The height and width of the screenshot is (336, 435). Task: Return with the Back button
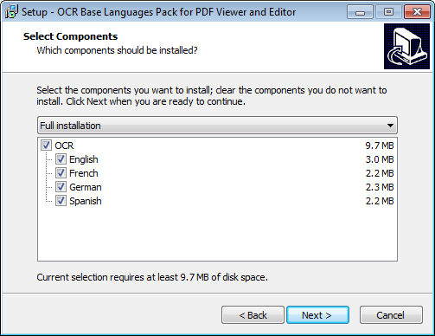(x=253, y=315)
